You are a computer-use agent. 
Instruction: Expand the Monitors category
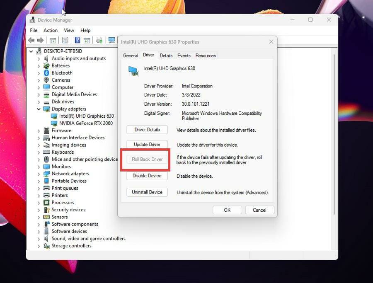(39, 166)
